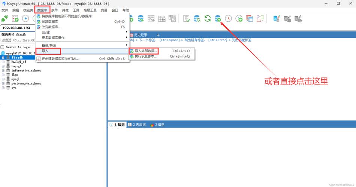Switch to the 2 表数据 tab

[x=137, y=125]
